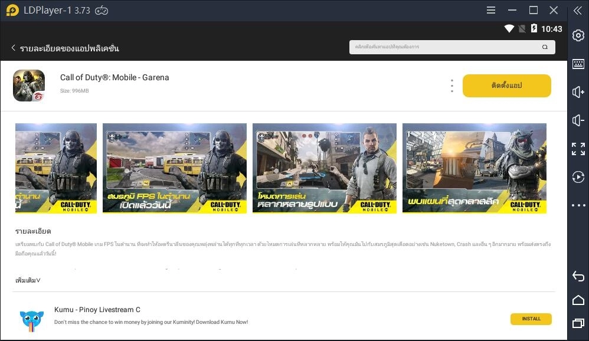589x341 pixels.
Task: Click the Call of Duty Mobile - Garena title
Action: [114, 77]
